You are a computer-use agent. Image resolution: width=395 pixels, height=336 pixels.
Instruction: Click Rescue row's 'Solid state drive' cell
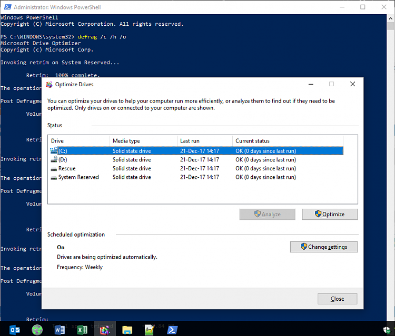click(x=132, y=168)
